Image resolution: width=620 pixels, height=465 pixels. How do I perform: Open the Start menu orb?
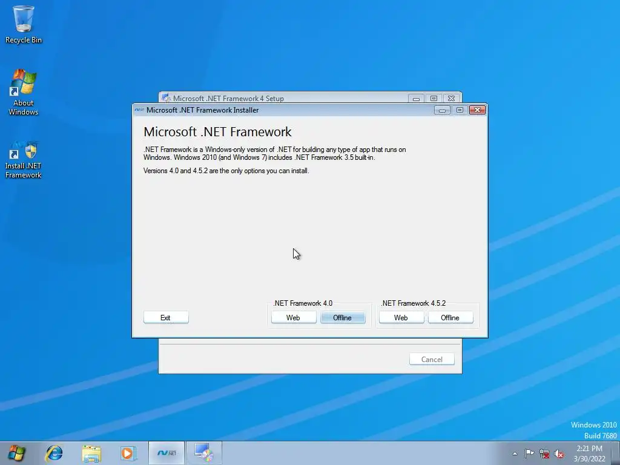[x=16, y=453]
